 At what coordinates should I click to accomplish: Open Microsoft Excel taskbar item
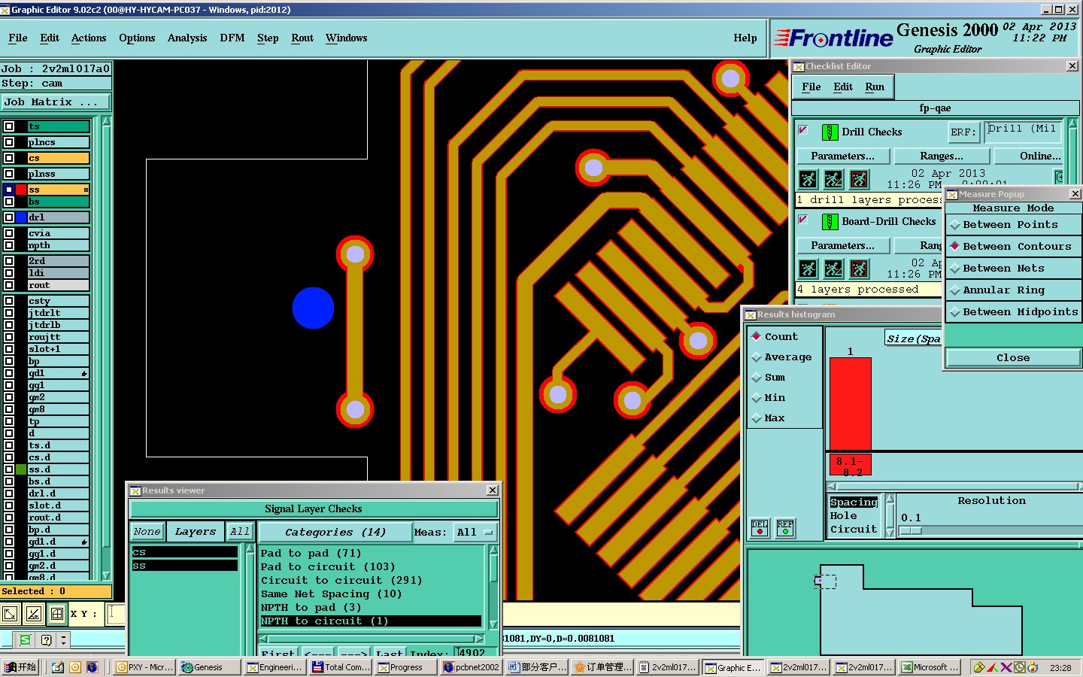931,667
